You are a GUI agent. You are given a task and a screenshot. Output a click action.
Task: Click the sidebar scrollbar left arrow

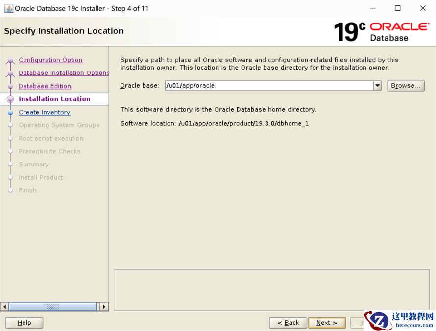pos(4,307)
